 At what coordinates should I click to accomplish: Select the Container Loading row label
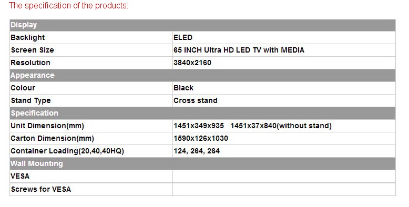click(x=67, y=151)
